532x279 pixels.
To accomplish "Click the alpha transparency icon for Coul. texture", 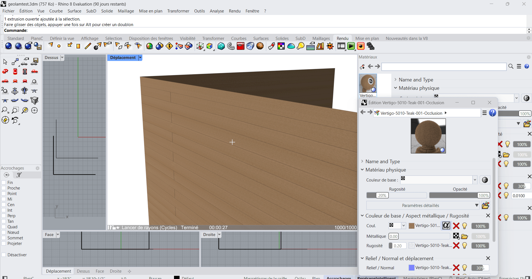I will [x=446, y=226].
